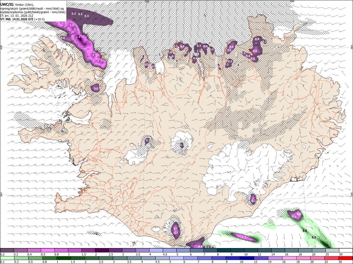Click the bright red 30 swatch in lower scale
This screenshot has height=264, width=353.
[x=345, y=258]
